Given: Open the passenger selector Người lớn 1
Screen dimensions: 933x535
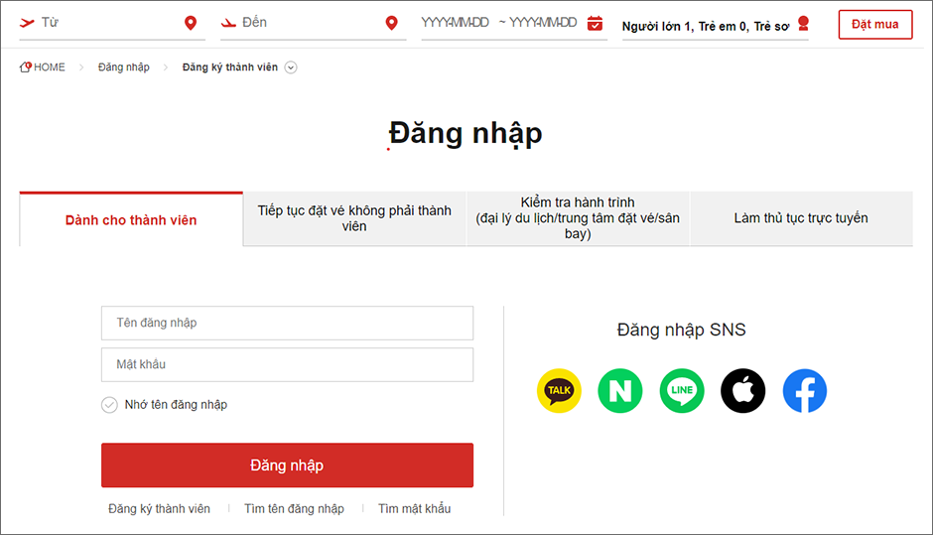Looking at the screenshot, I should pyautogui.click(x=705, y=26).
